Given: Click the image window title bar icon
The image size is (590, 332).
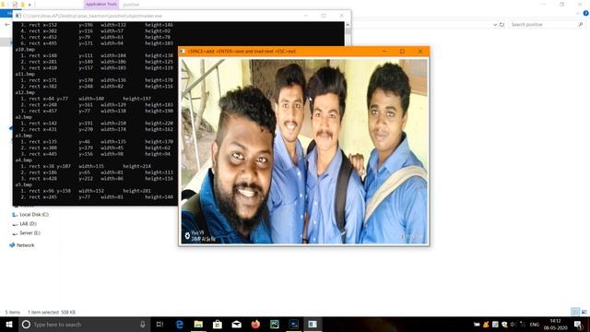Looking at the screenshot, I should click(183, 52).
